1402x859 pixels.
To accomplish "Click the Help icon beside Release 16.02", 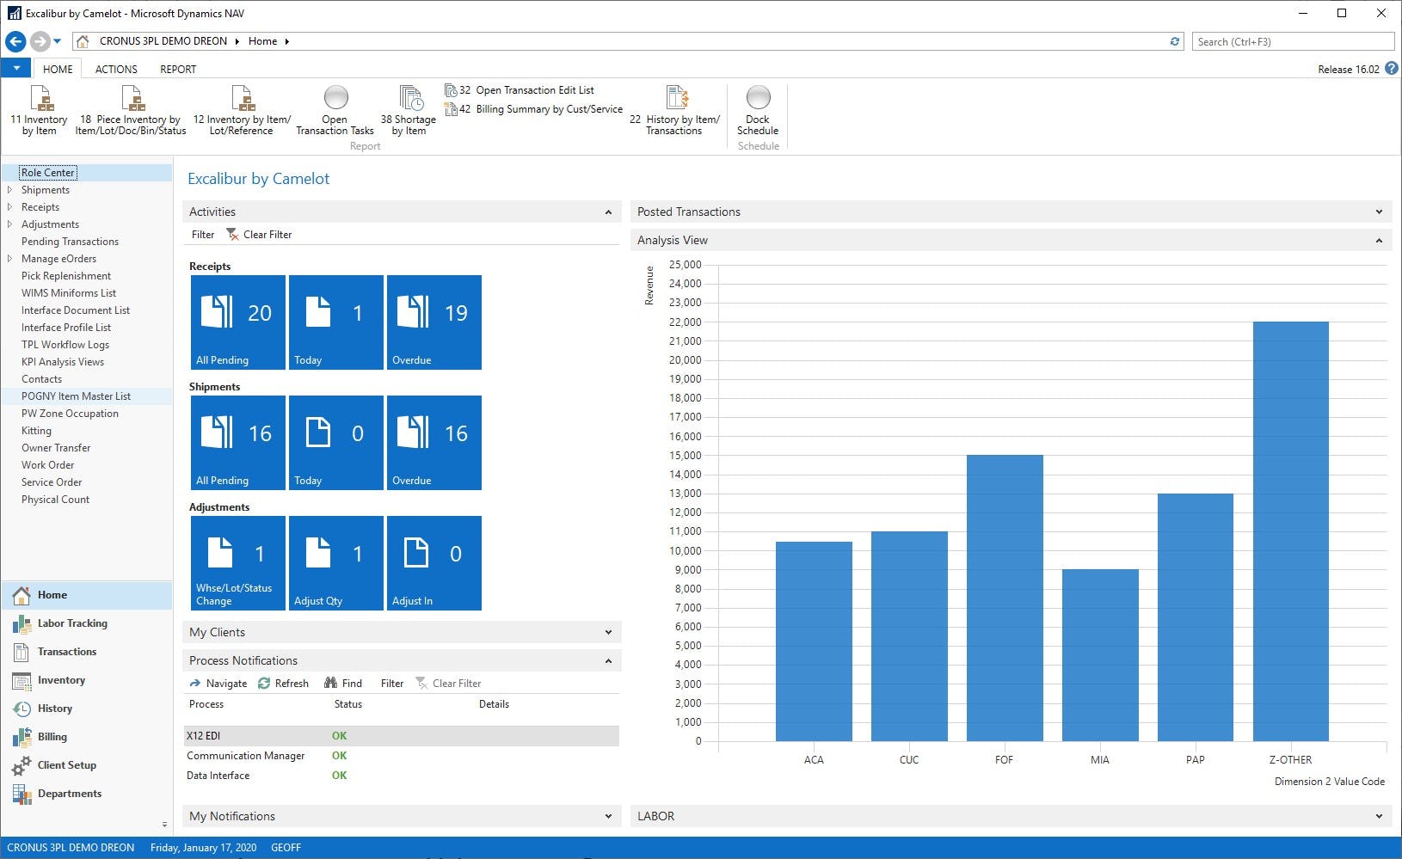I will pos(1392,68).
